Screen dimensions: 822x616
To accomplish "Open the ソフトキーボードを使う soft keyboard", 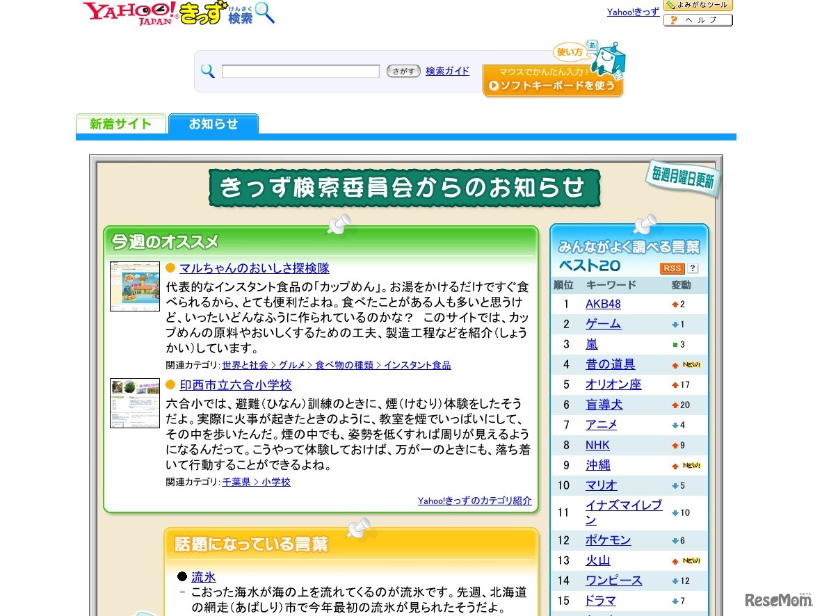I will tap(553, 83).
